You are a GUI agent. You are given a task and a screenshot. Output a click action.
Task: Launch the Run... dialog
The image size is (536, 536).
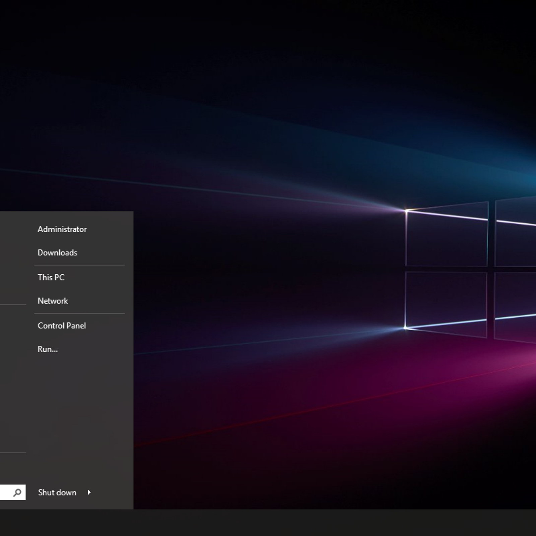point(48,349)
